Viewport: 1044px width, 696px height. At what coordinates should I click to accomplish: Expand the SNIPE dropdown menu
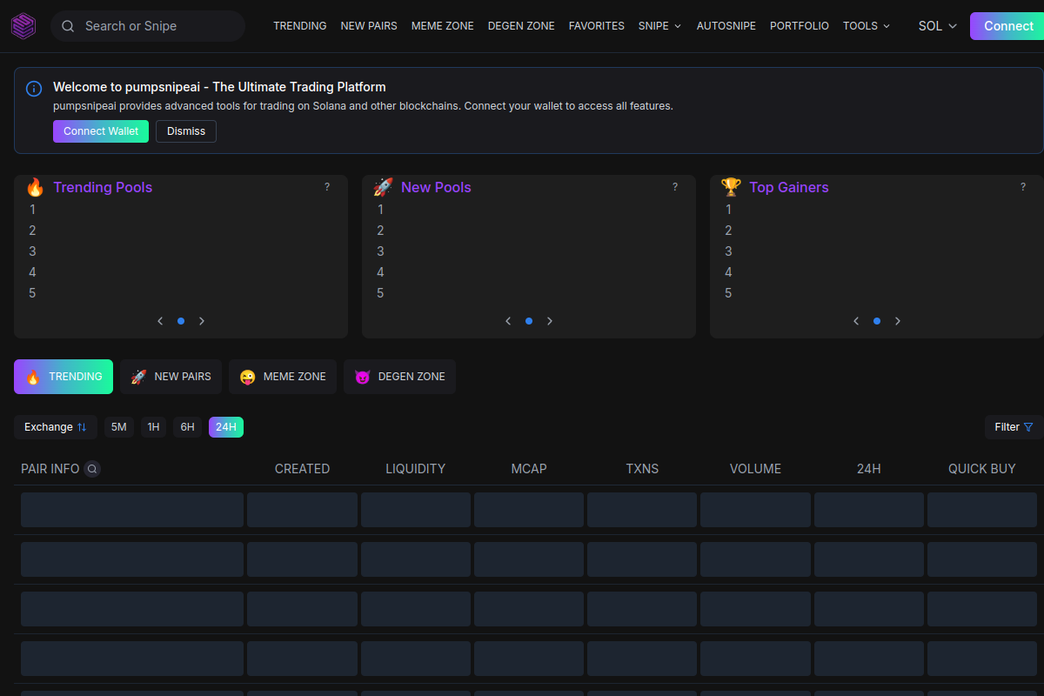[659, 26]
